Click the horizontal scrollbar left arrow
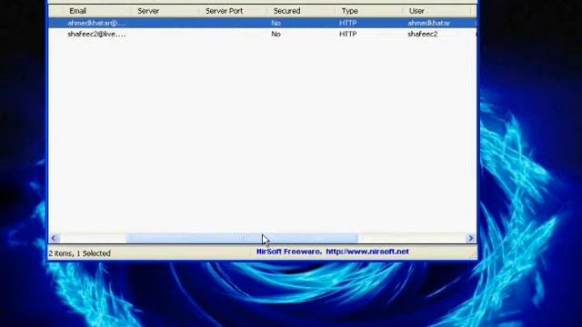The image size is (582, 327). (x=54, y=238)
